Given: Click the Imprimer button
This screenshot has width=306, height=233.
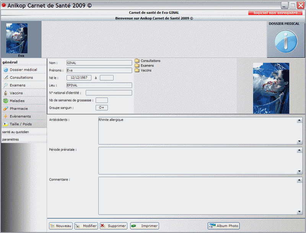Looking at the screenshot, I should 145,226.
